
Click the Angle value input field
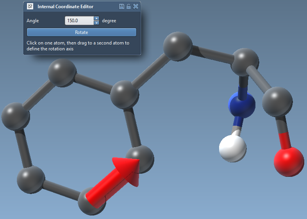coord(79,21)
